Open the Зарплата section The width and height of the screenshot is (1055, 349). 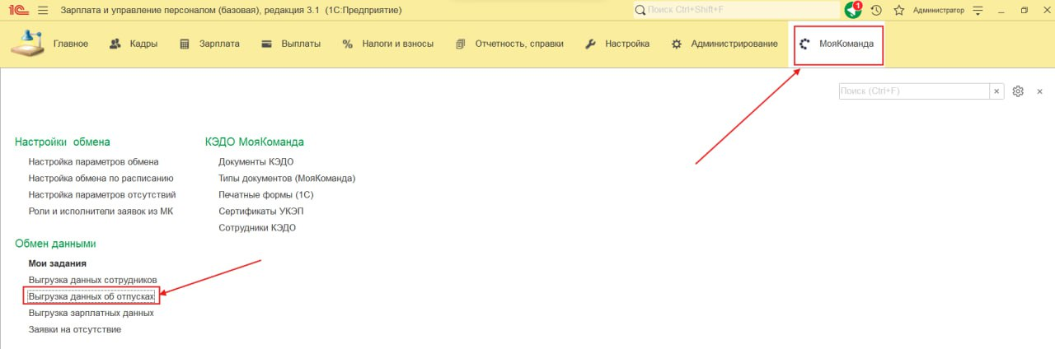[209, 44]
